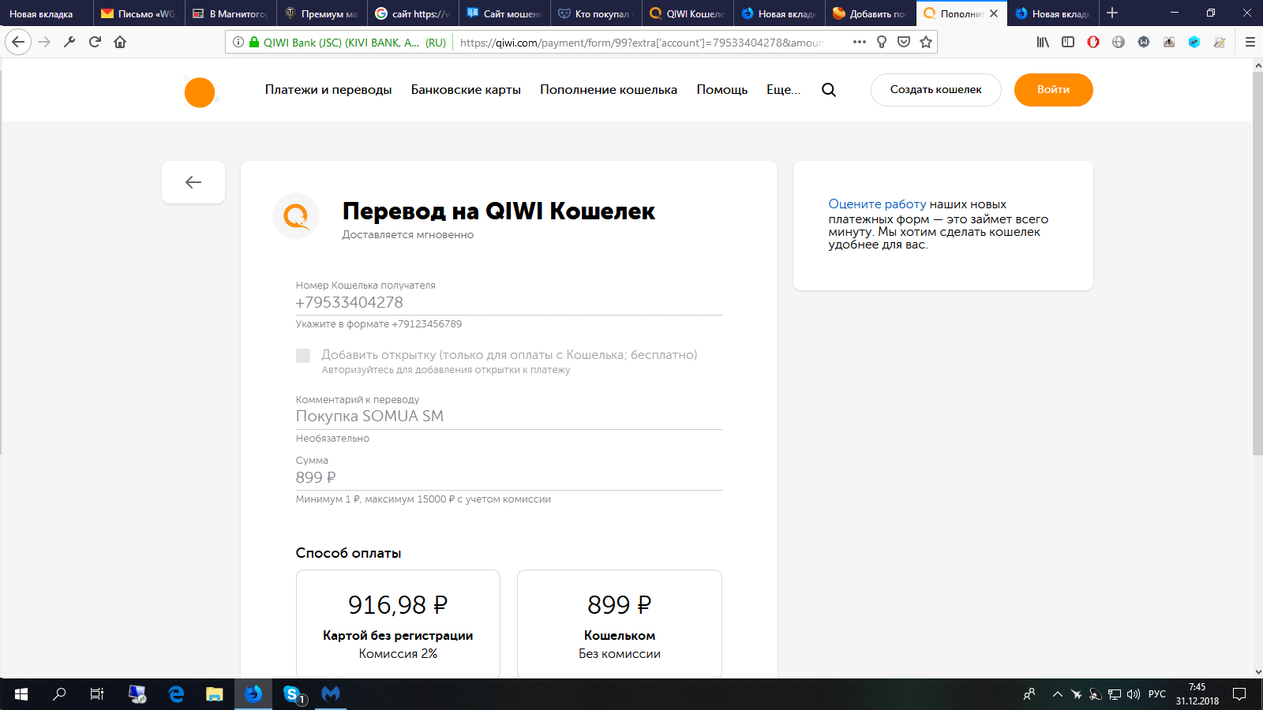This screenshot has height=710, width=1263.
Task: View the green padlock certificate details
Action: pyautogui.click(x=254, y=42)
